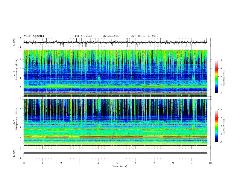237x183 pixels.
Task: Click the red band near 2 kHz in ch.2 spectrogram
Action: coord(115,137)
